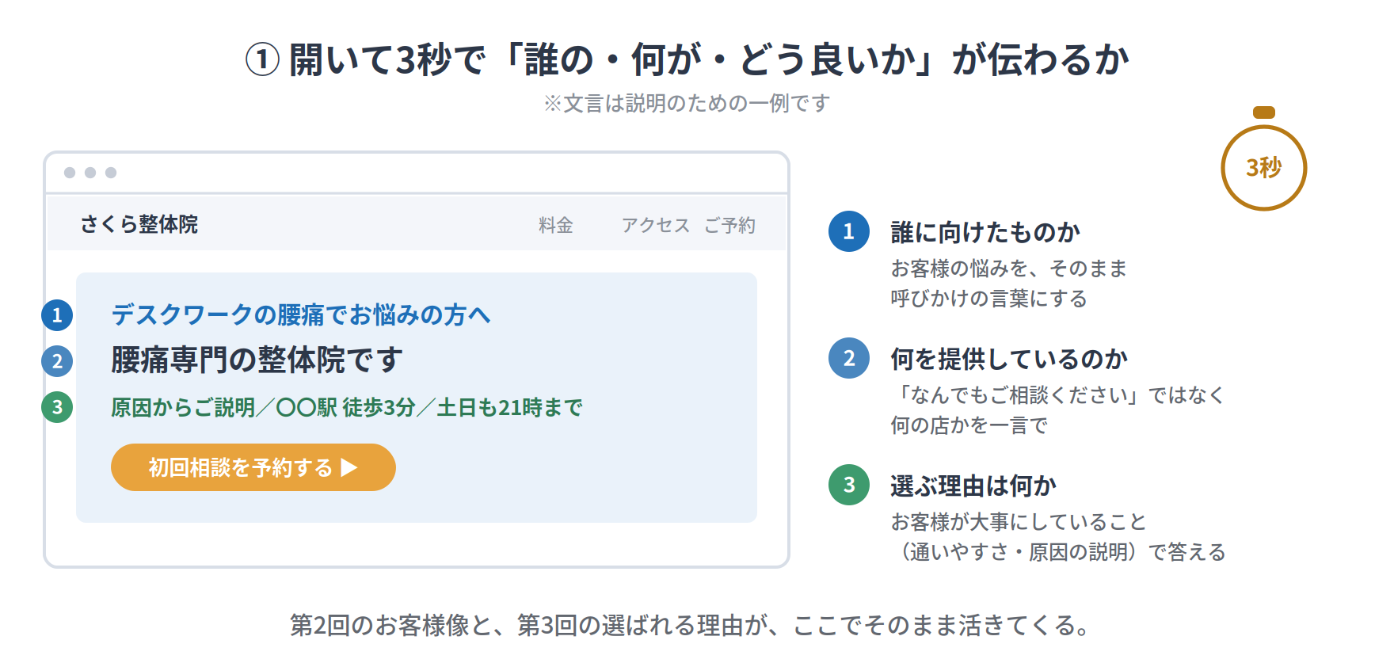Click the heading 誰に向けたものか
Screen dimensions: 1375x659
pos(985,232)
